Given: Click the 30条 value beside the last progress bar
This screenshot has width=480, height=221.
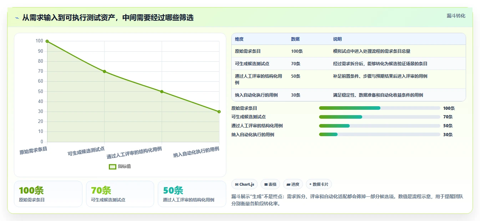Looking at the screenshot, I should (x=448, y=135).
